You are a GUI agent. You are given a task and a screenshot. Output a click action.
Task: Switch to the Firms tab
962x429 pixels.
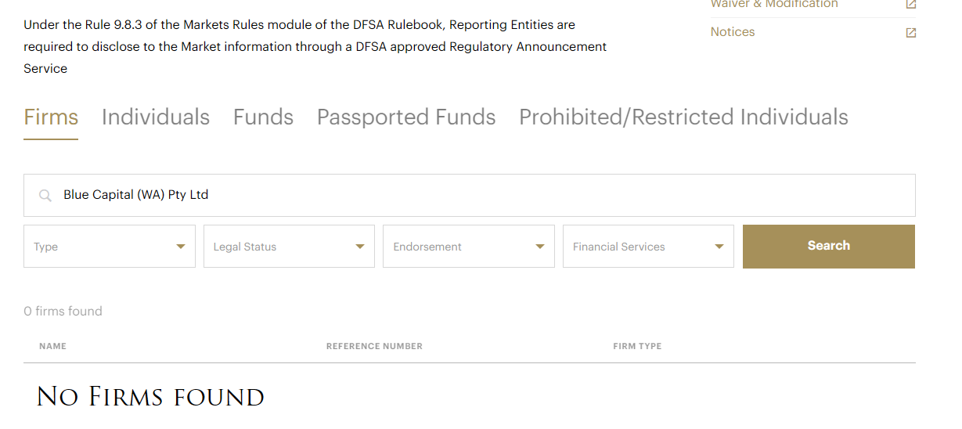51,117
